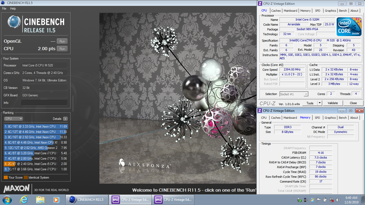Switch to Graphics tab in the CPU-Z window showing the Memory tab
The image size is (365, 205).
click(x=330, y=118)
